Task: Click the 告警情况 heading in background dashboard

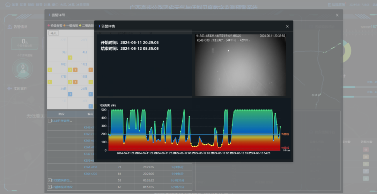Action: point(21,27)
